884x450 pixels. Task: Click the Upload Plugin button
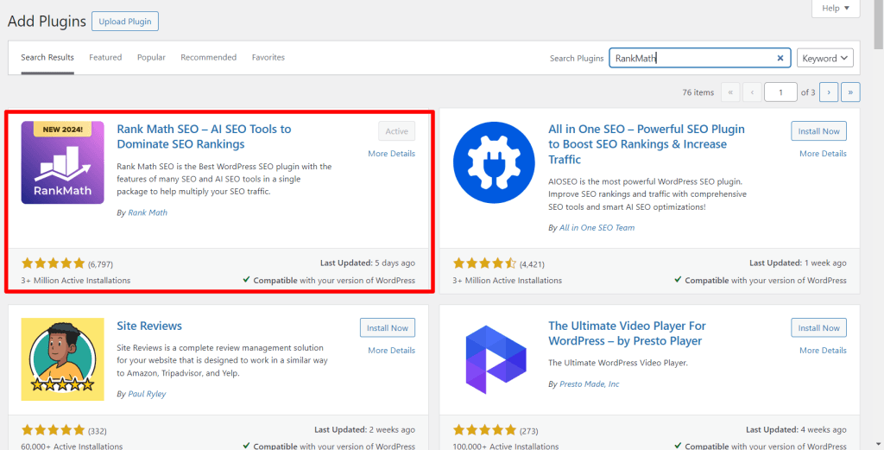point(125,22)
